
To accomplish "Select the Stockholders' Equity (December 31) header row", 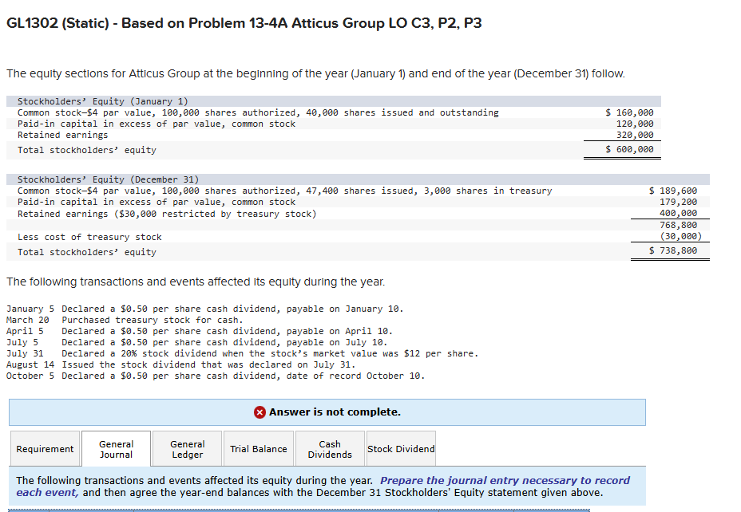I will tap(108, 179).
